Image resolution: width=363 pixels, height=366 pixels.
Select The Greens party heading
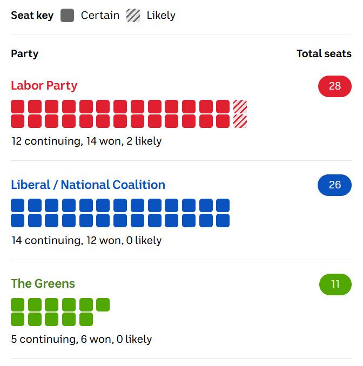[x=43, y=283]
